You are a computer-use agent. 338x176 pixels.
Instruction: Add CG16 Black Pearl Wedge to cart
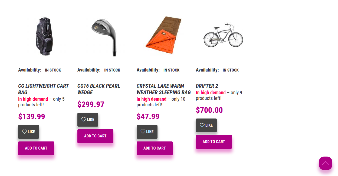tap(95, 136)
